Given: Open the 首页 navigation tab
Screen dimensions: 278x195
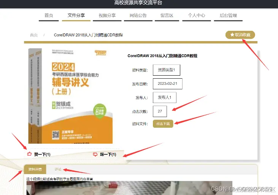Looking at the screenshot, I should click(x=49, y=16).
